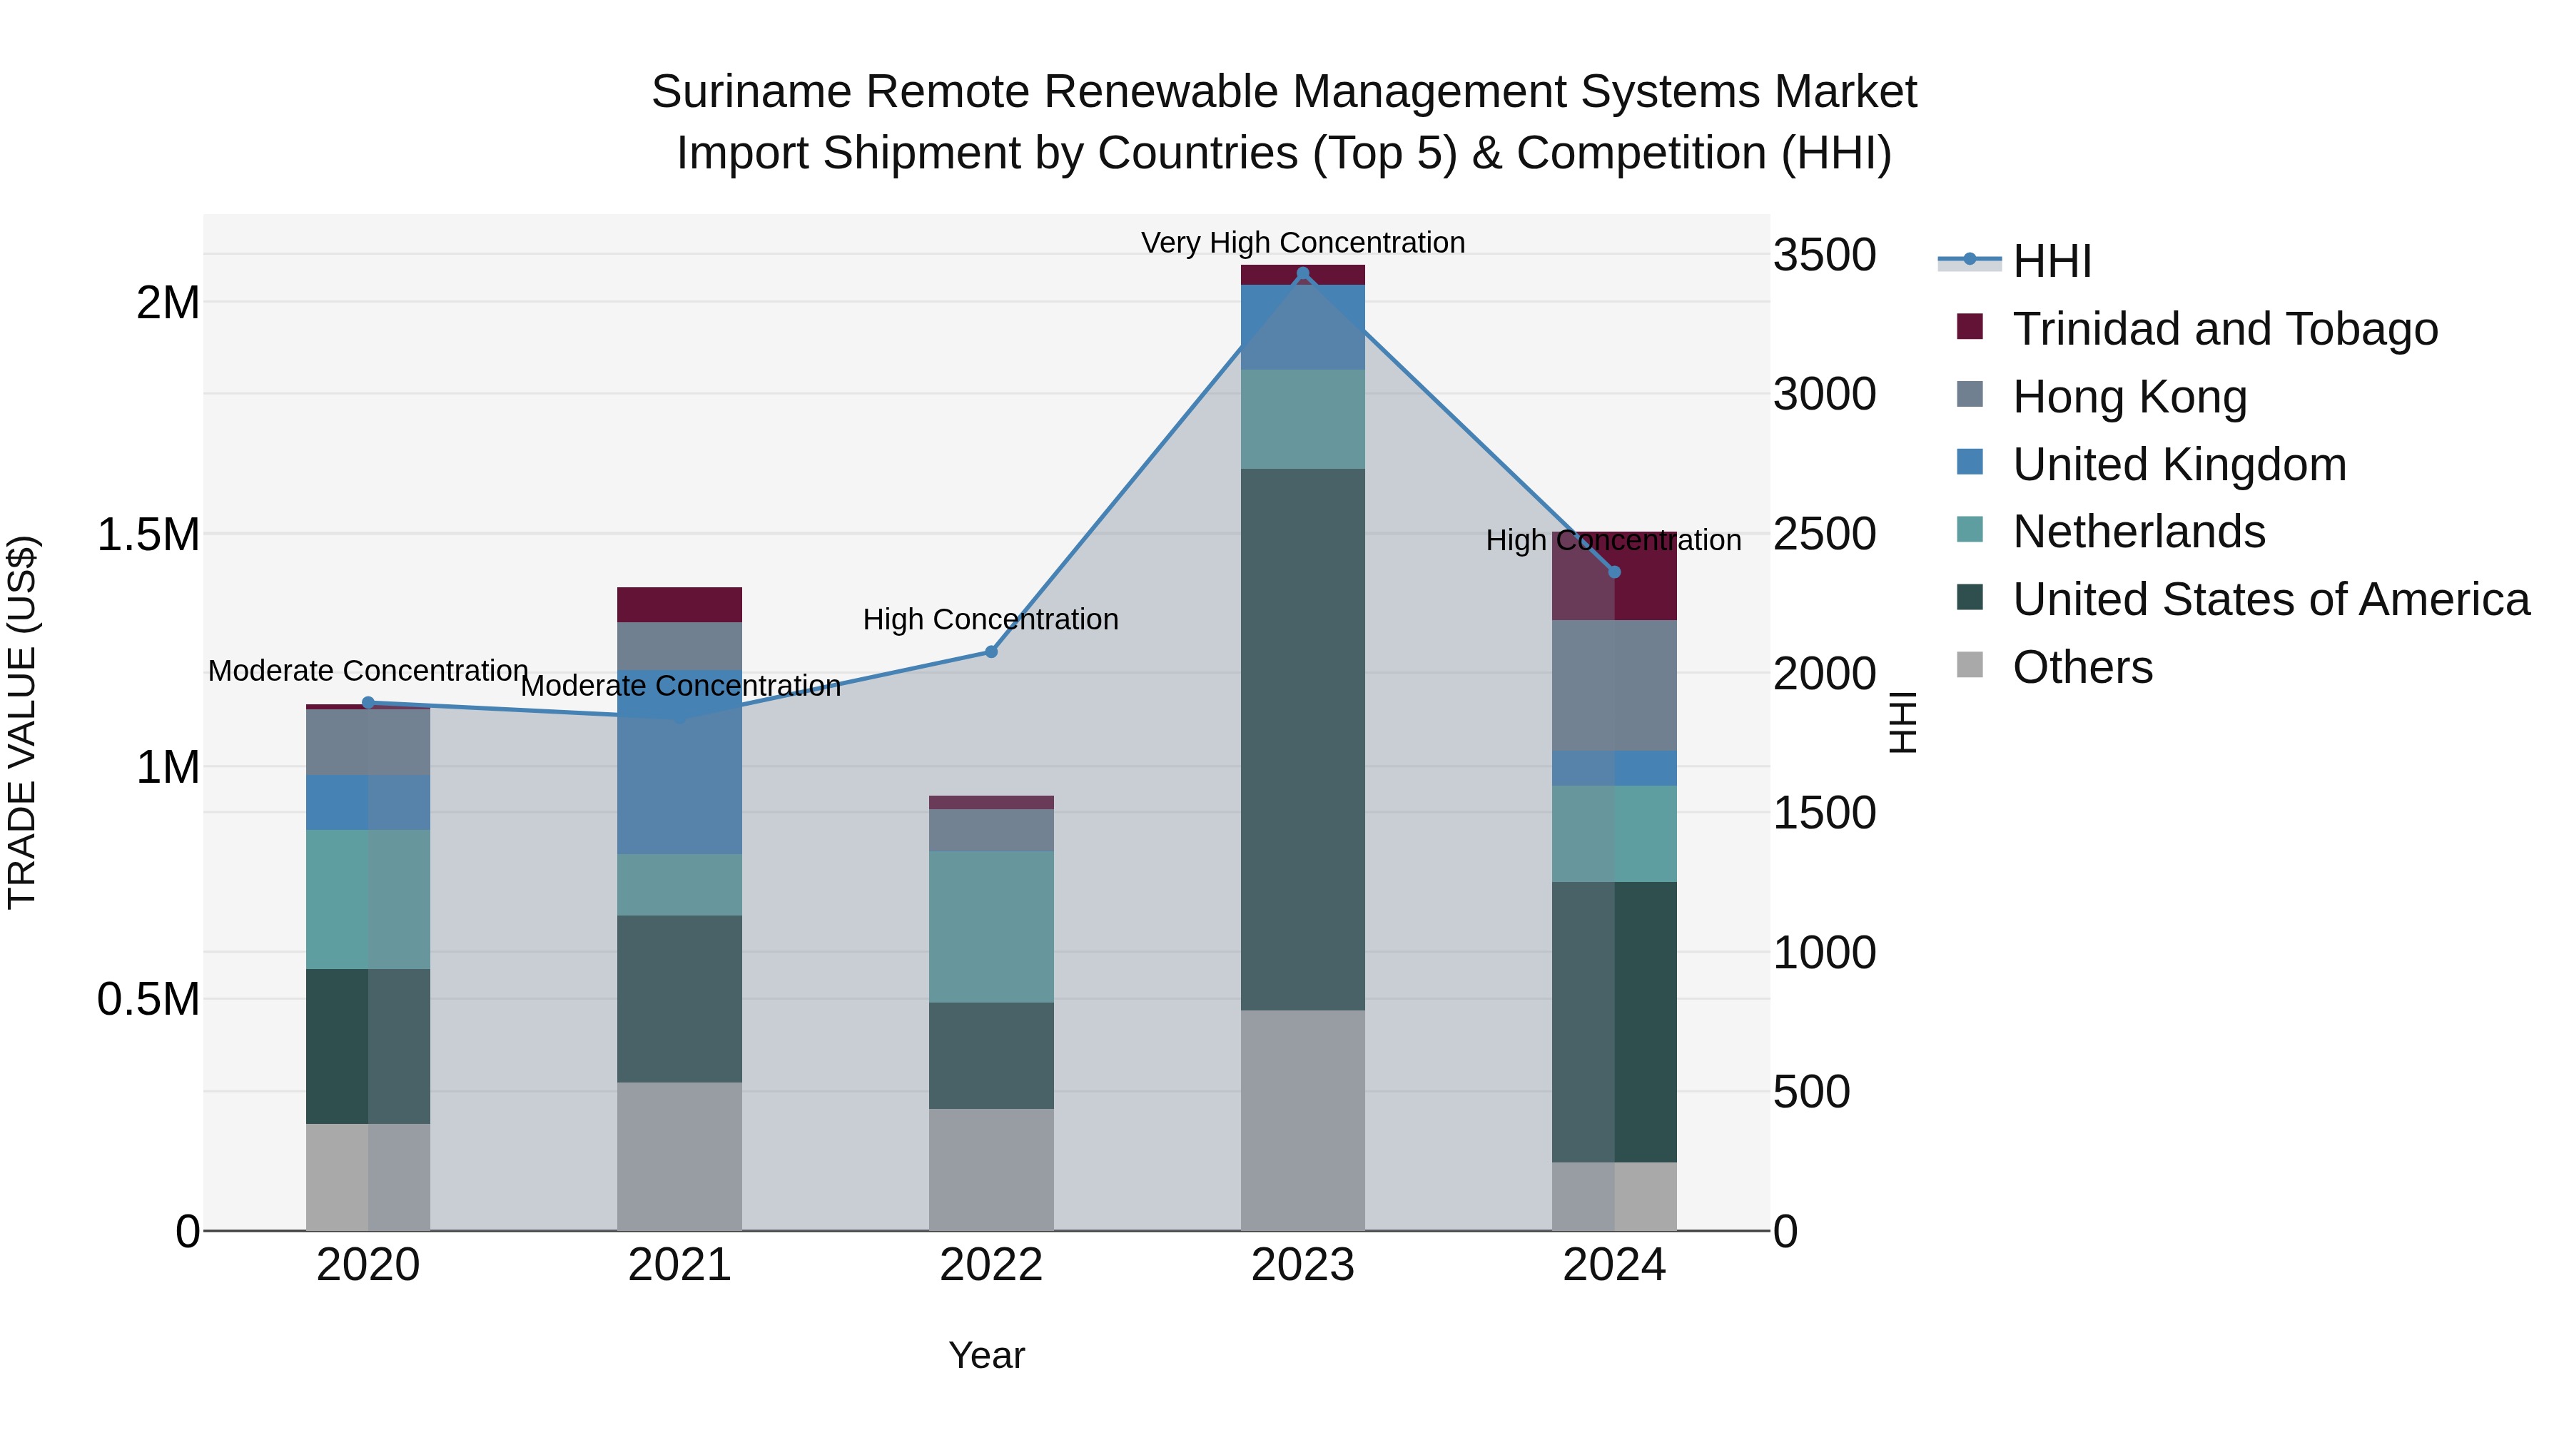
Task: Click the '1500' right axis label
Action: (1825, 813)
